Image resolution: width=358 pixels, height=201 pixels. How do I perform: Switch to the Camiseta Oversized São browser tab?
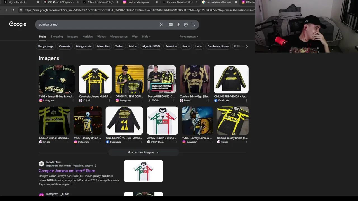point(180,2)
